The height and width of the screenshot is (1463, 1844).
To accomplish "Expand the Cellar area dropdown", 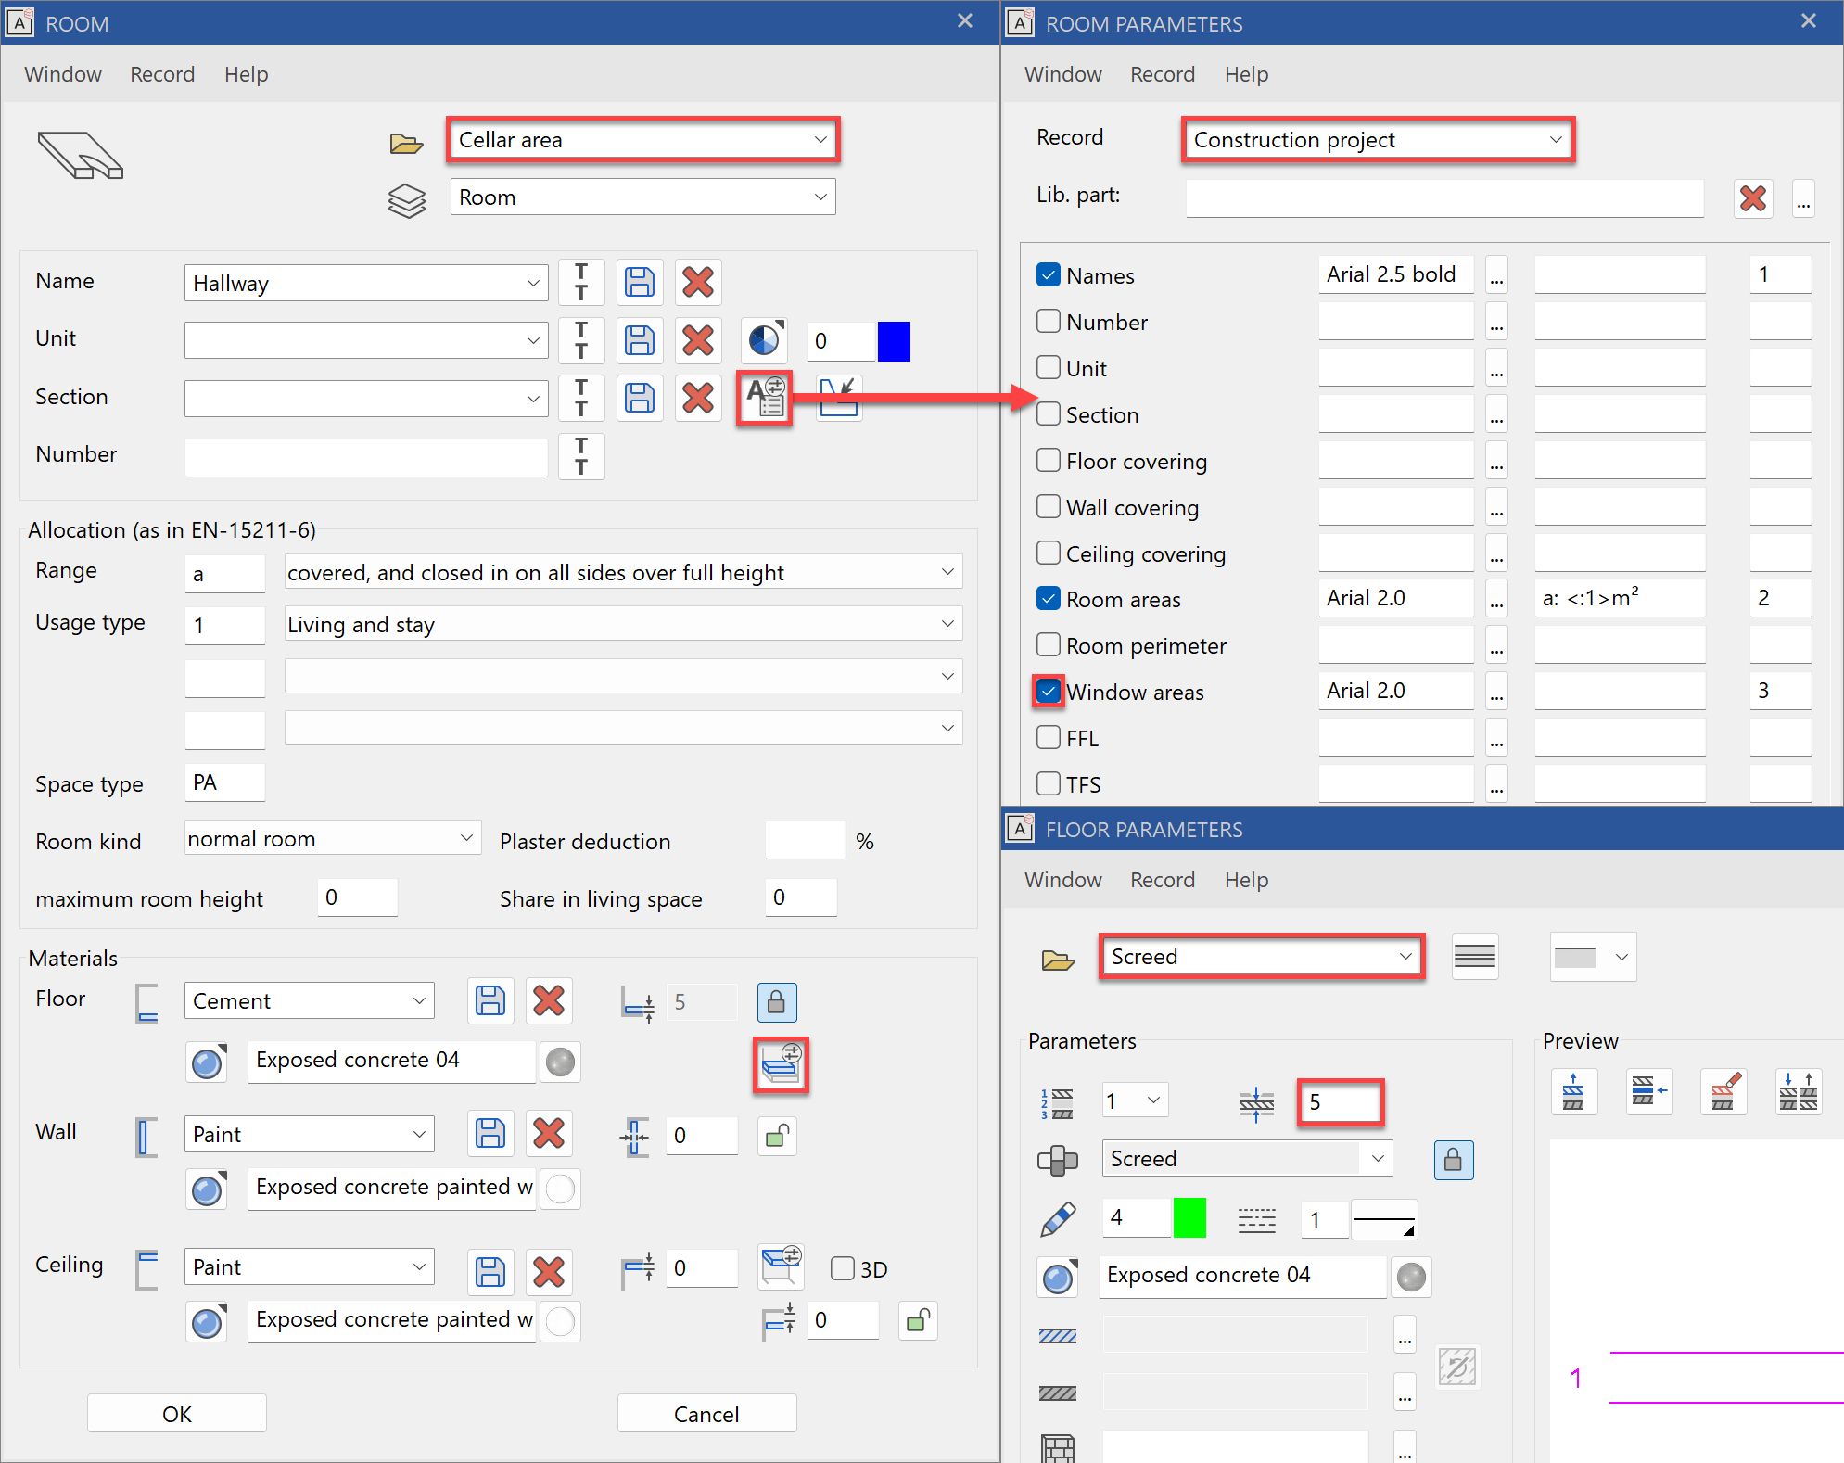I will coord(820,140).
